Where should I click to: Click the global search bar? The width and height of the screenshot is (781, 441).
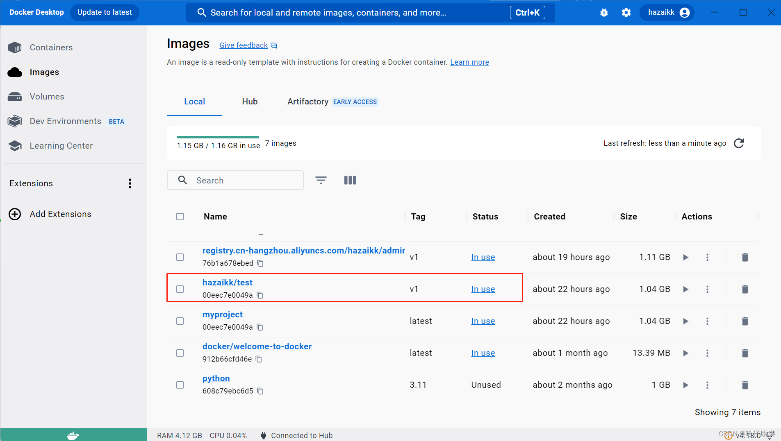click(370, 13)
